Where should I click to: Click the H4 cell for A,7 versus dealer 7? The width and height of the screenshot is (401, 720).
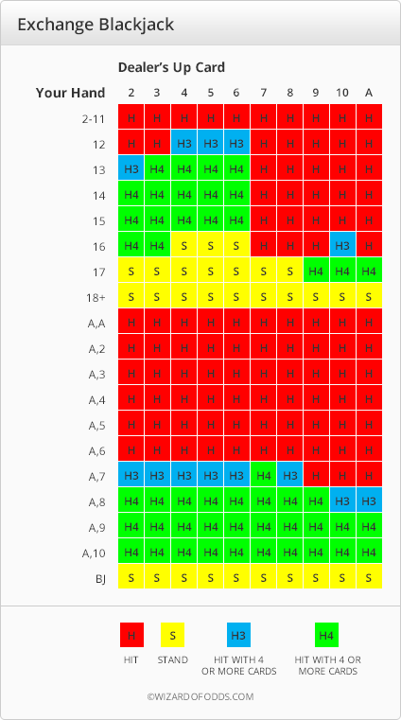263,474
